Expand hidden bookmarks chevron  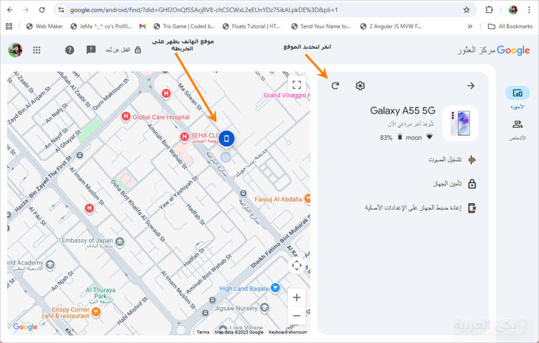click(470, 26)
